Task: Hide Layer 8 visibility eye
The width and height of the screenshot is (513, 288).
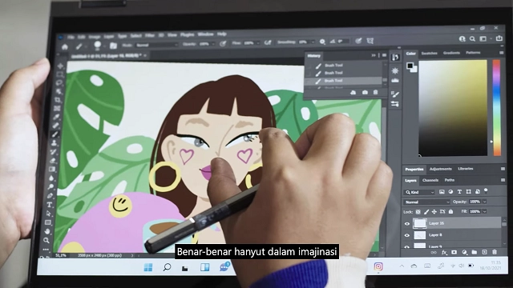Action: (407, 235)
